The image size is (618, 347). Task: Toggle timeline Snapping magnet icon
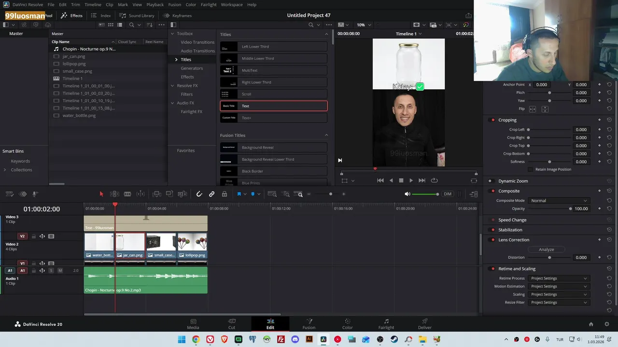(199, 194)
